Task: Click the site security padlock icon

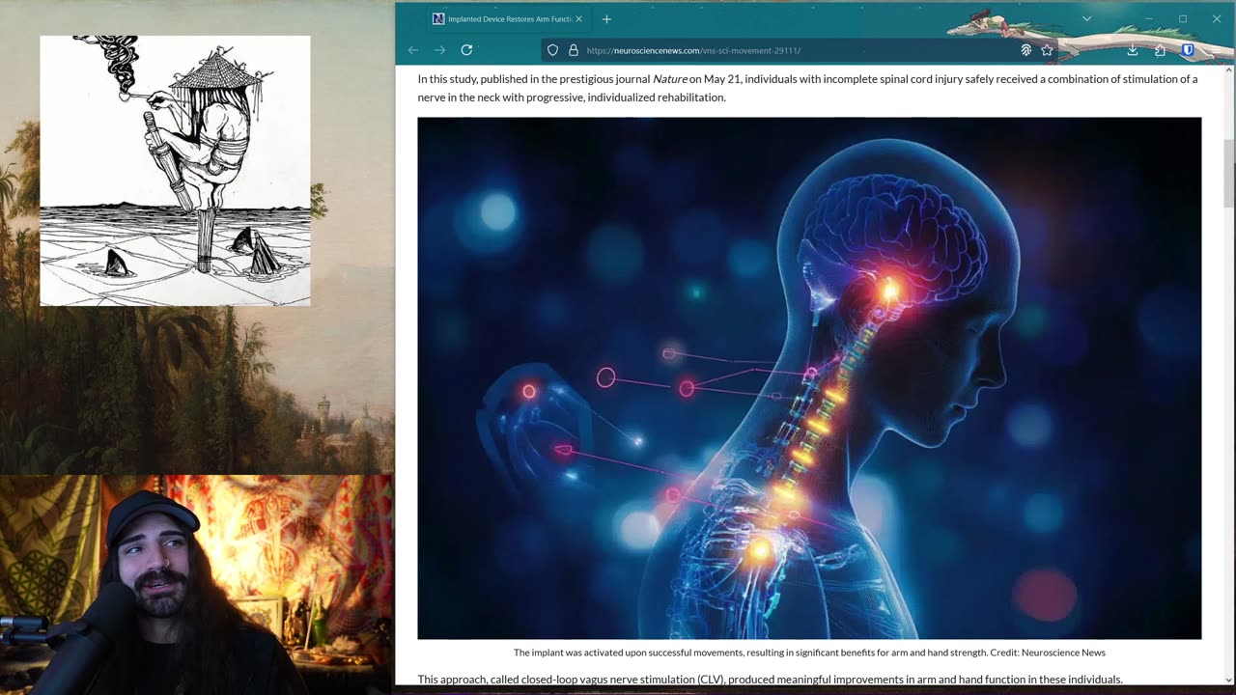Action: point(573,50)
